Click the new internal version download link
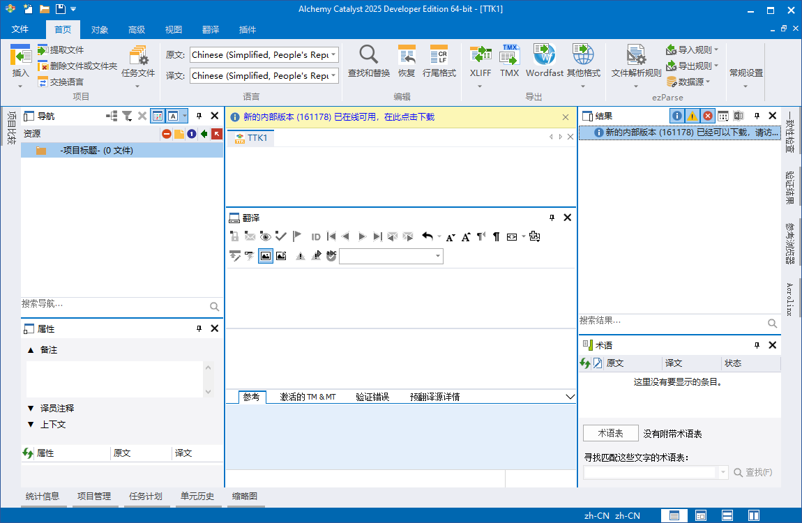The width and height of the screenshot is (802, 523). pos(339,117)
